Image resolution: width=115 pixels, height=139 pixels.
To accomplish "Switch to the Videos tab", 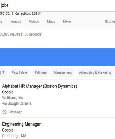I will pos(34,22).
